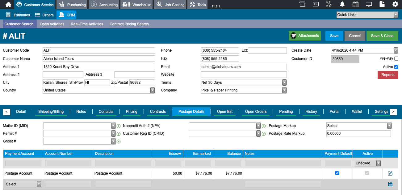
Task: Click the Website input field
Action: pyautogui.click(x=244, y=74)
